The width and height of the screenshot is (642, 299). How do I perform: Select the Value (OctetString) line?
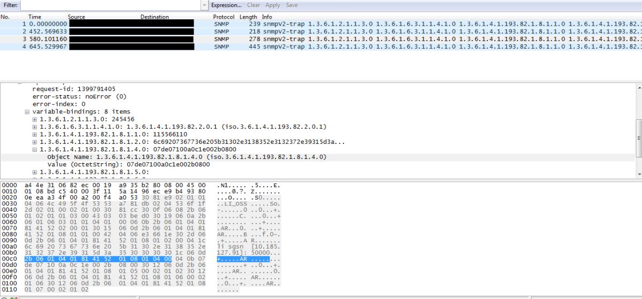128,165
